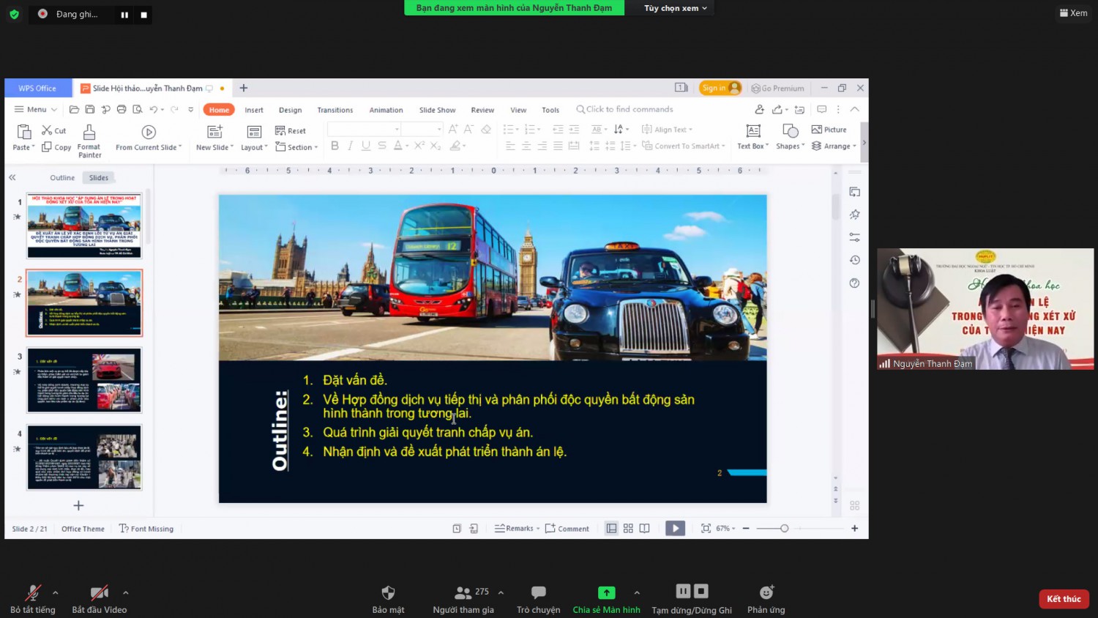Start video with Bắt đầu Video
This screenshot has width=1098, height=618.
coord(100,592)
